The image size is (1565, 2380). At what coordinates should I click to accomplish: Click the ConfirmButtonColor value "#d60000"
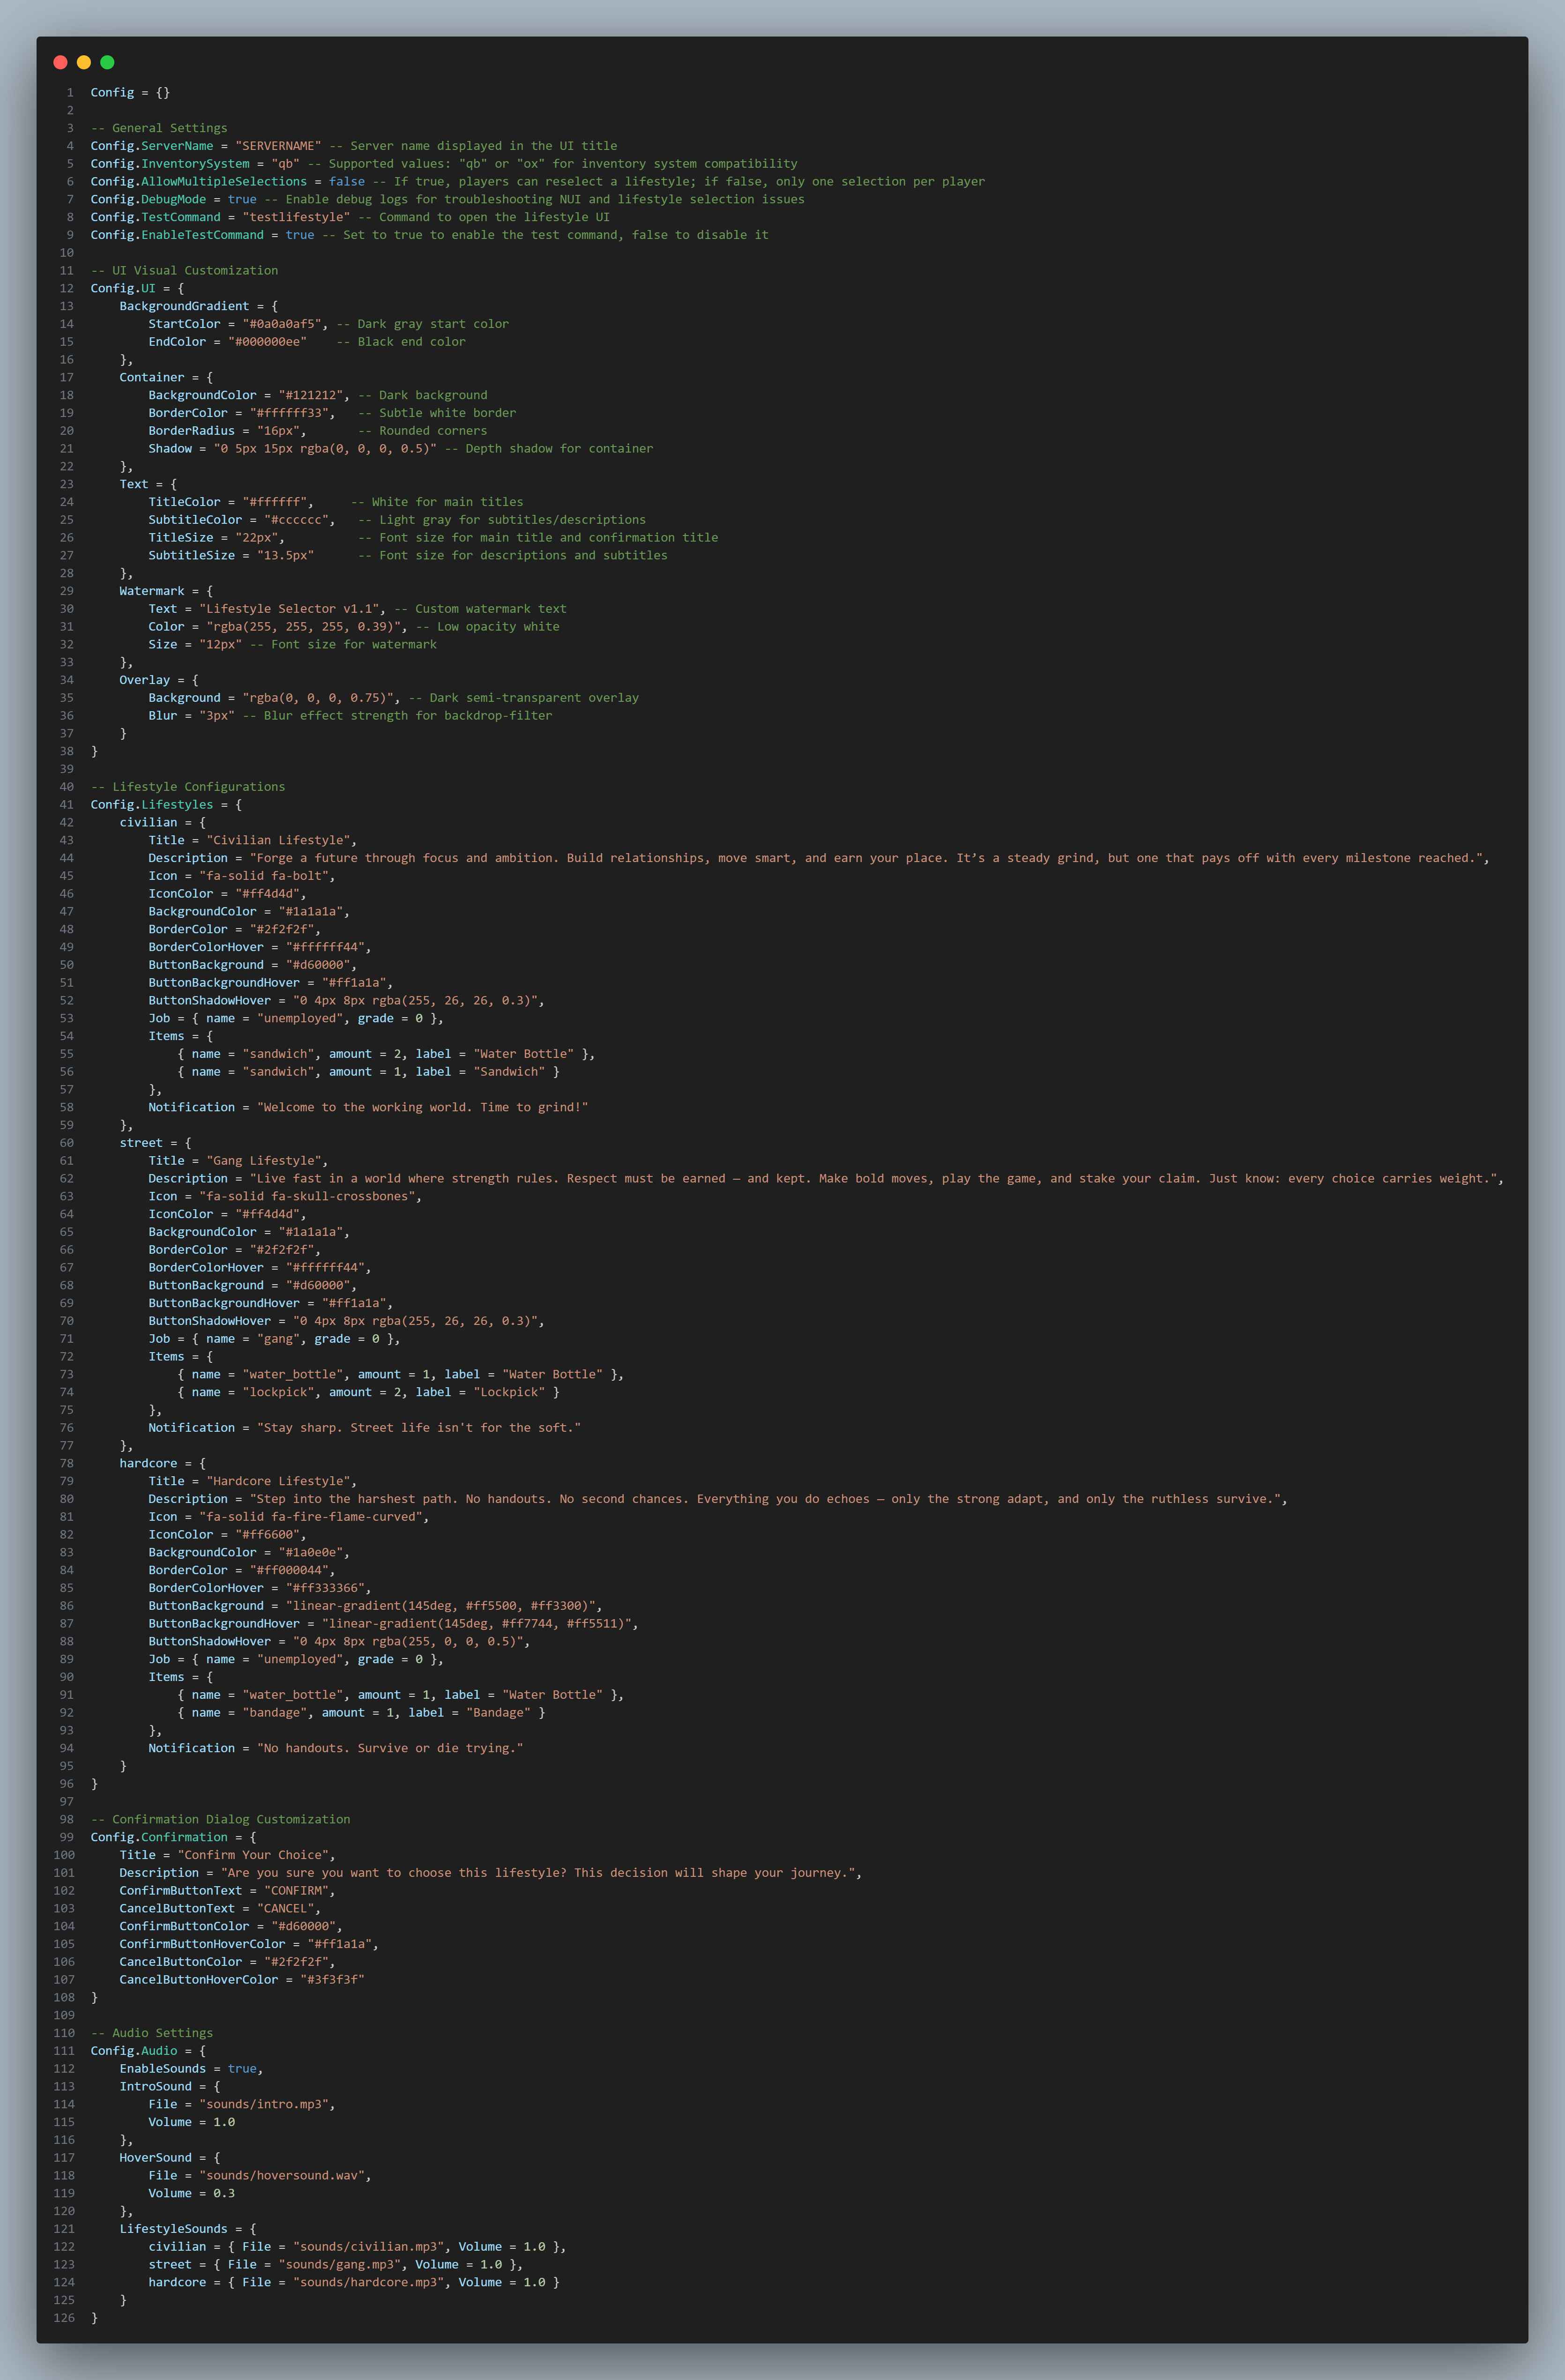[303, 1926]
